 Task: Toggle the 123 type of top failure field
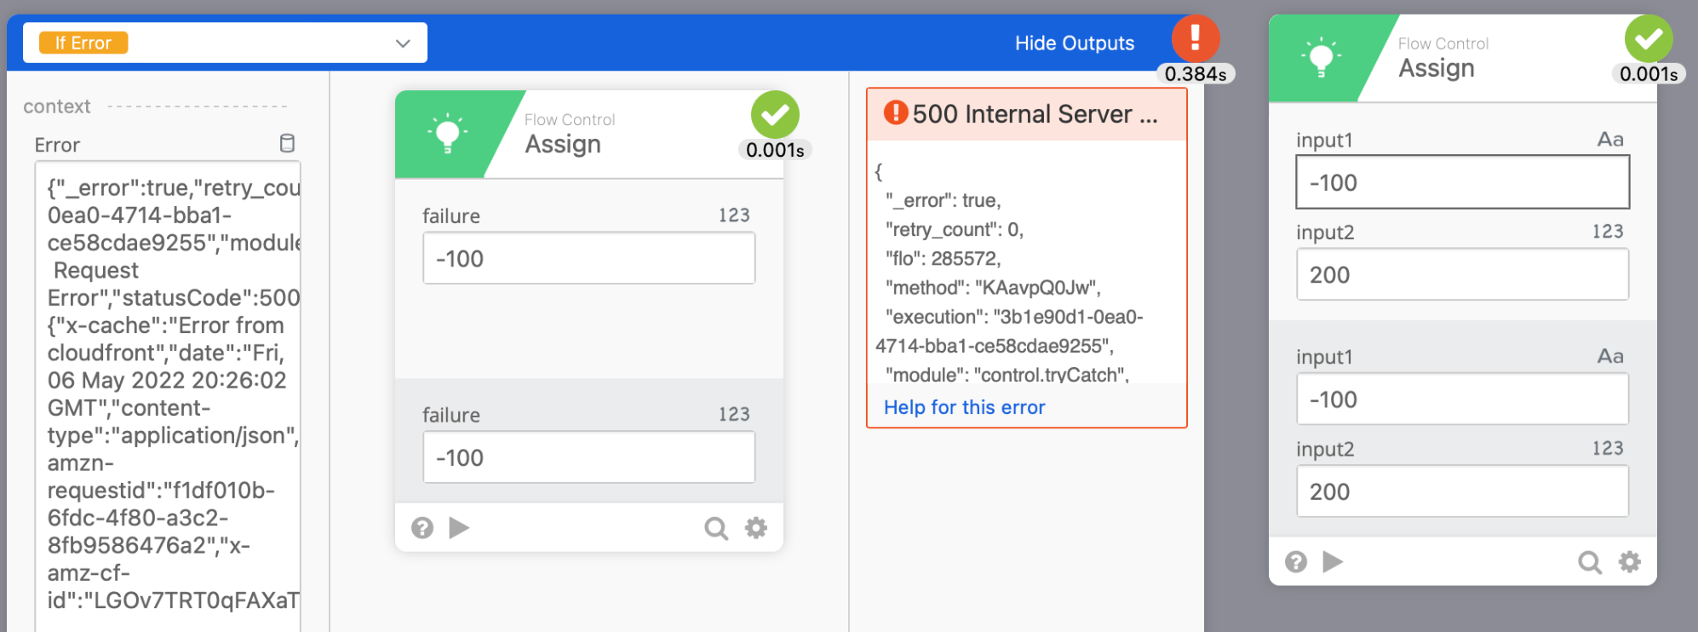(734, 215)
